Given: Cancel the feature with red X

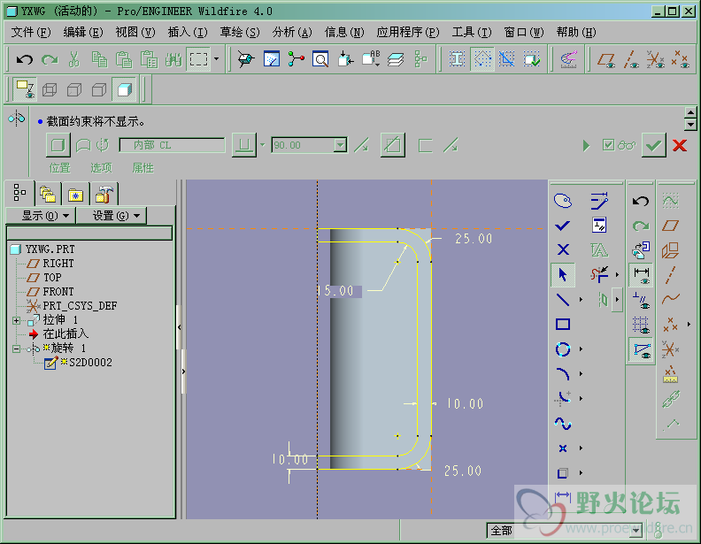Looking at the screenshot, I should pyautogui.click(x=680, y=145).
